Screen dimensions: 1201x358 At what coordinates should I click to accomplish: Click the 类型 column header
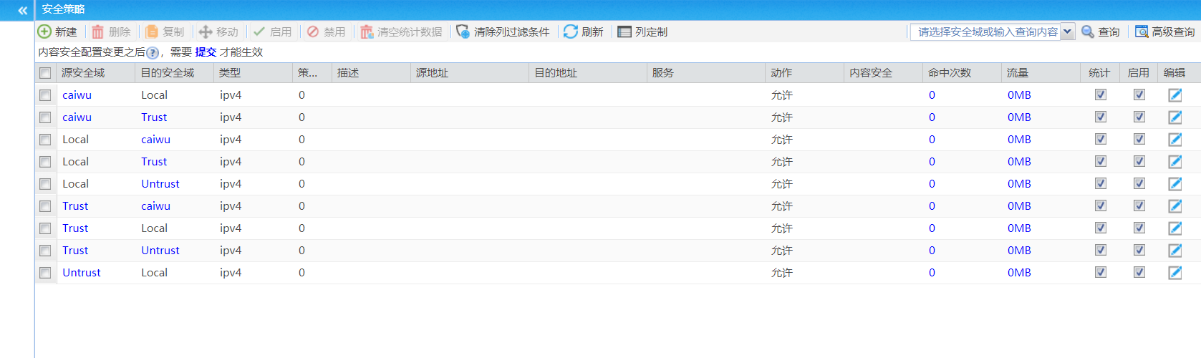253,73
